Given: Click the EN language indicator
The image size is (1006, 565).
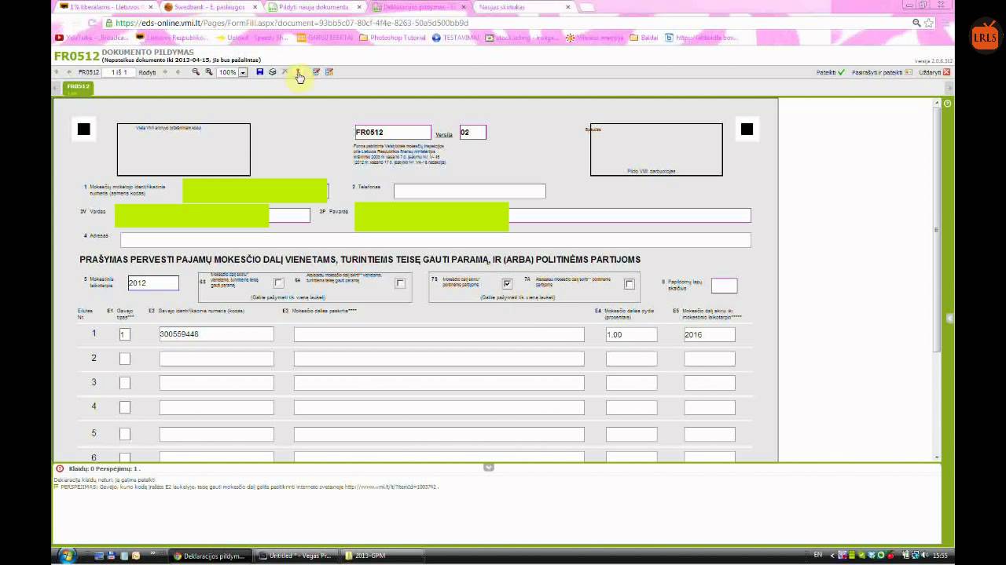Looking at the screenshot, I should tap(817, 556).
